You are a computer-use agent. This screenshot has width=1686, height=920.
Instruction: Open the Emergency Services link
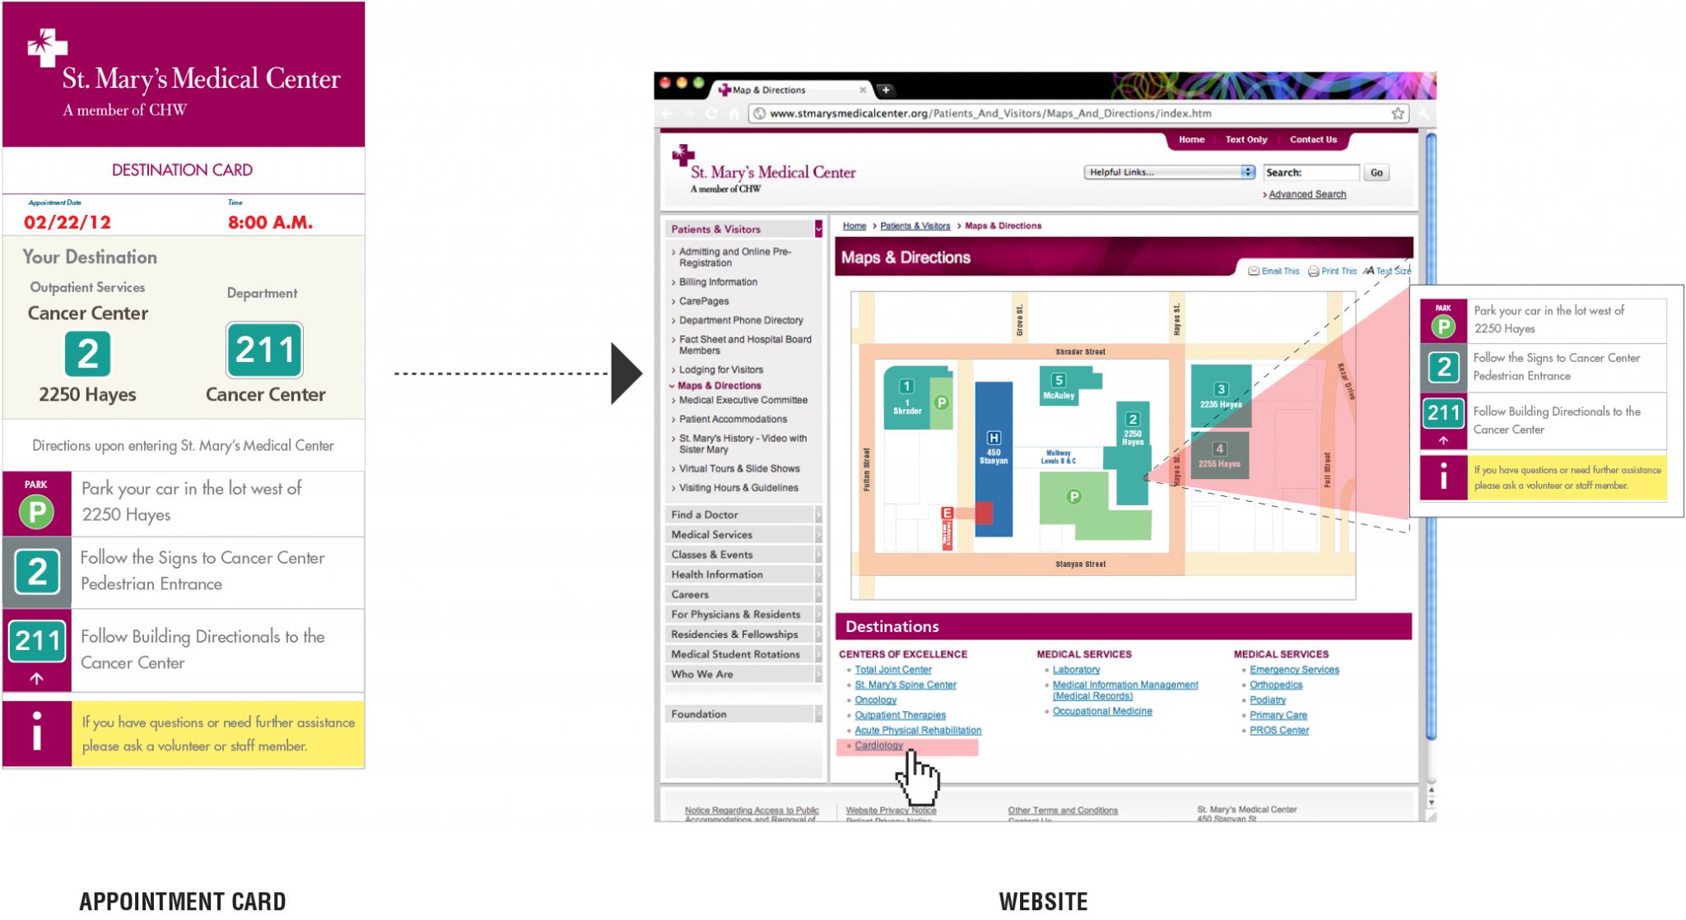pyautogui.click(x=1294, y=670)
